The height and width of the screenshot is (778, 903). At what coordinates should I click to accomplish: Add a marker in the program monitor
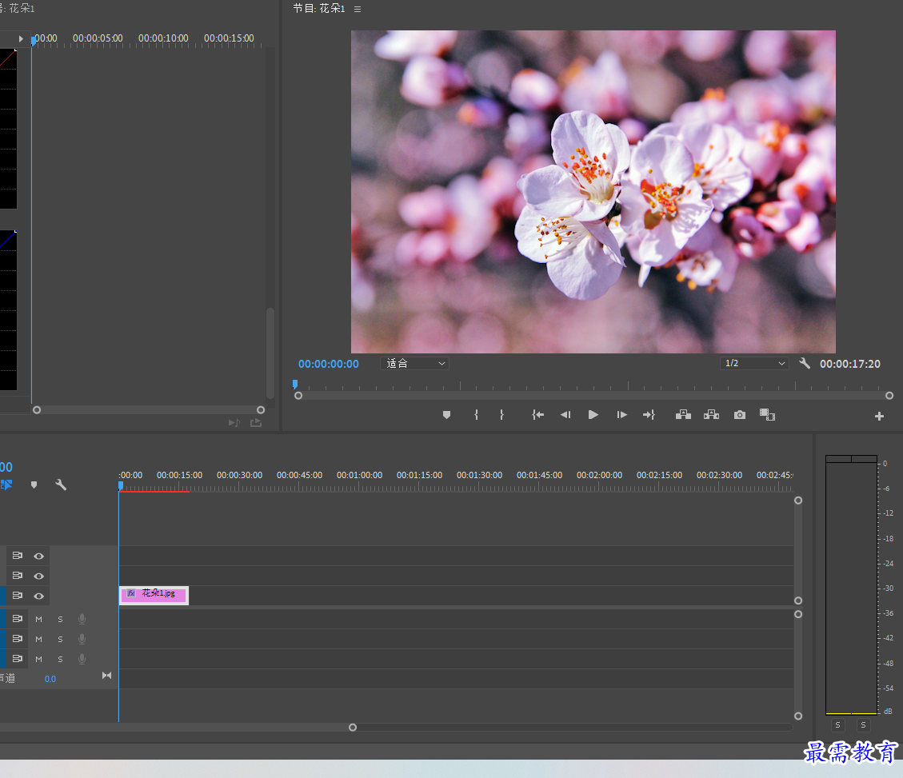[x=446, y=415]
